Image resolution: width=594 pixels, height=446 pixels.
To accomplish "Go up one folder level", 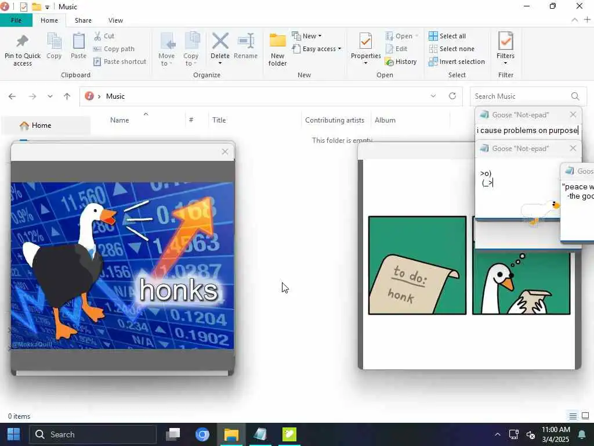I will 67,96.
